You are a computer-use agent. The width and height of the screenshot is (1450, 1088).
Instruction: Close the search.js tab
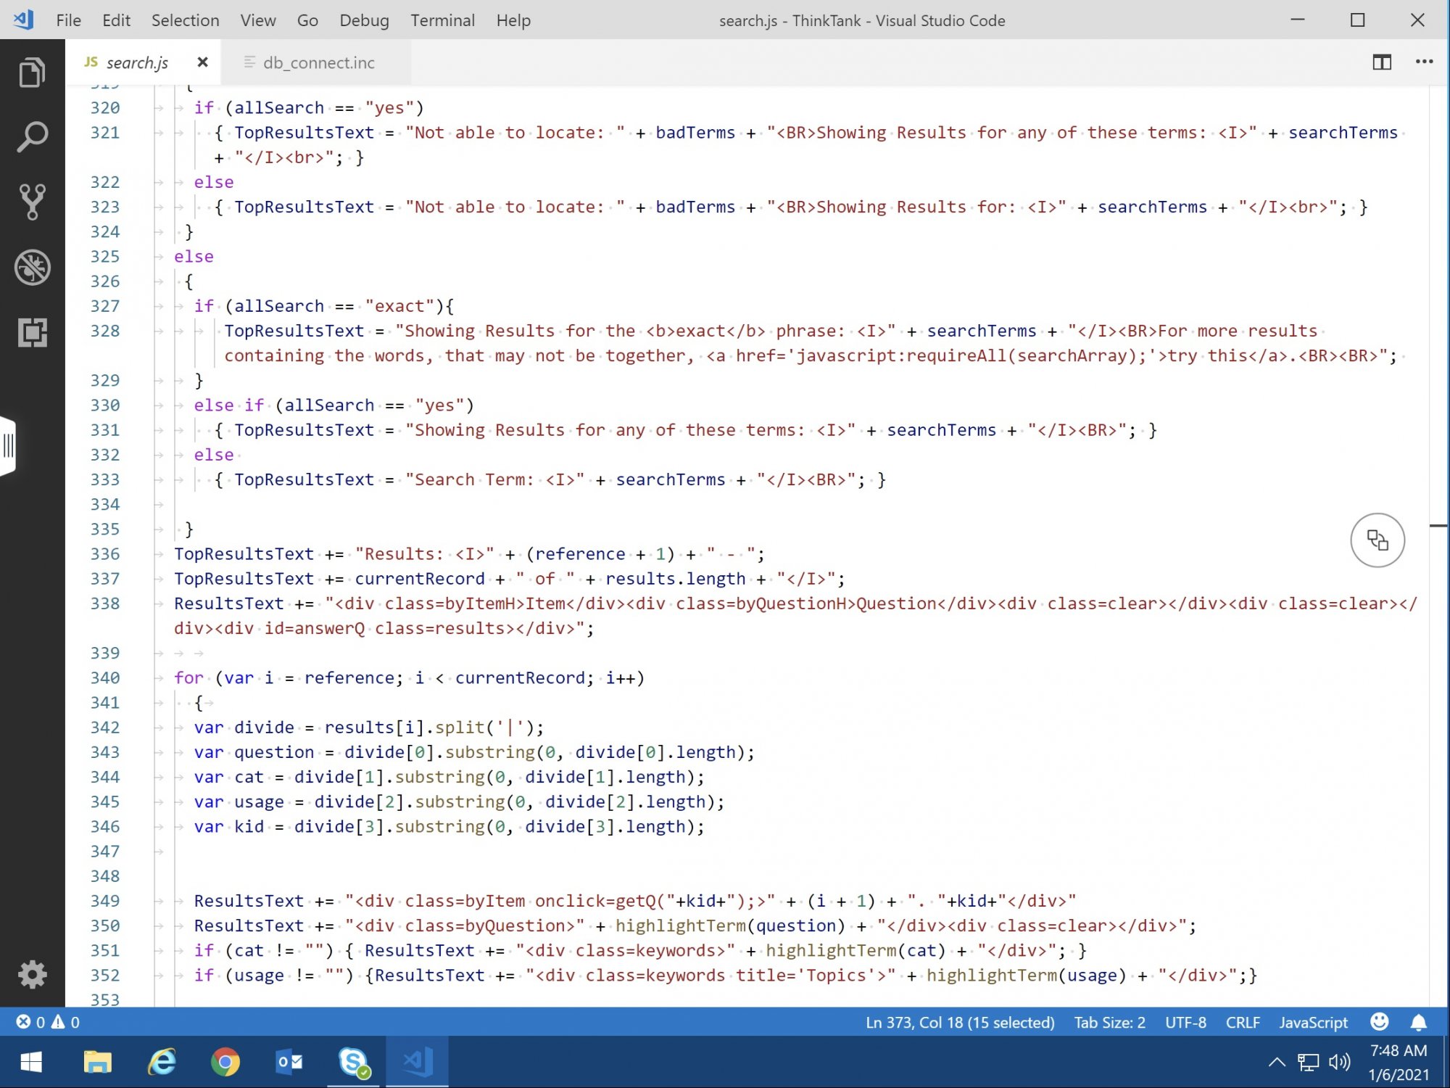coord(203,62)
